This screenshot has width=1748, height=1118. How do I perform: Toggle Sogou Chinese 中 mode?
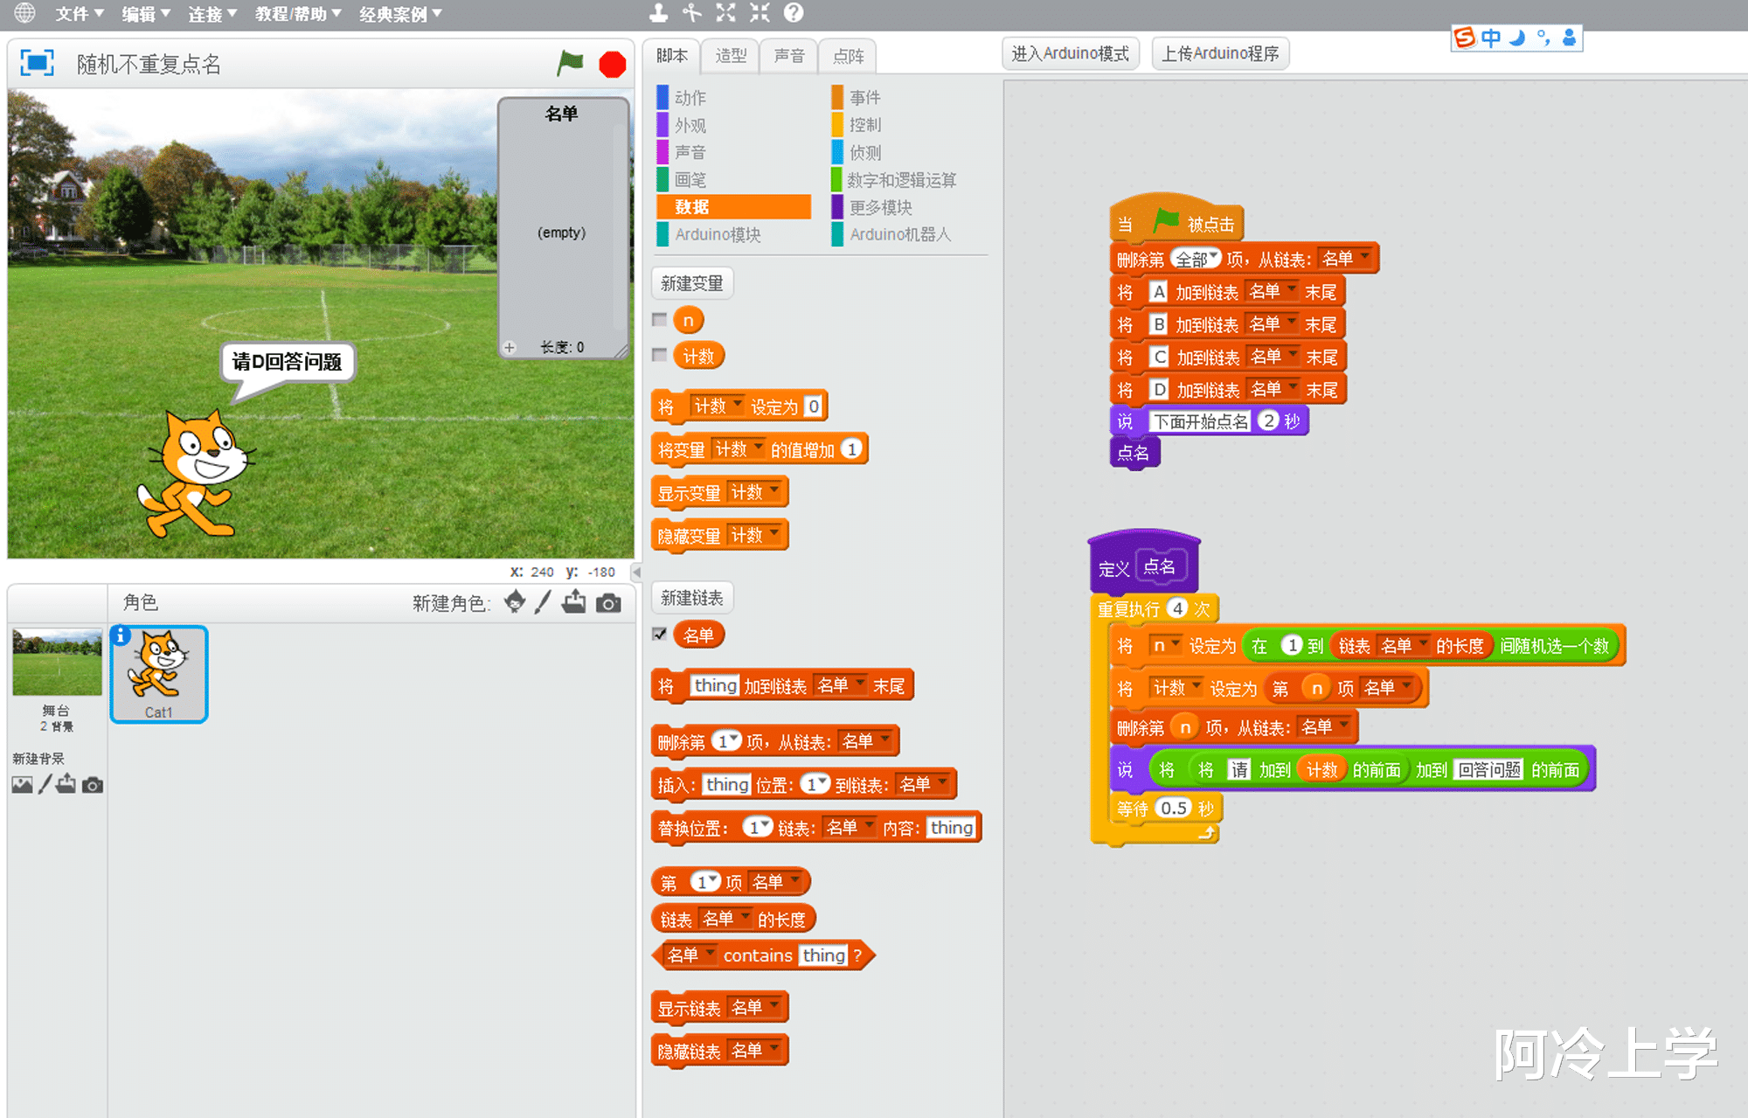click(1491, 38)
